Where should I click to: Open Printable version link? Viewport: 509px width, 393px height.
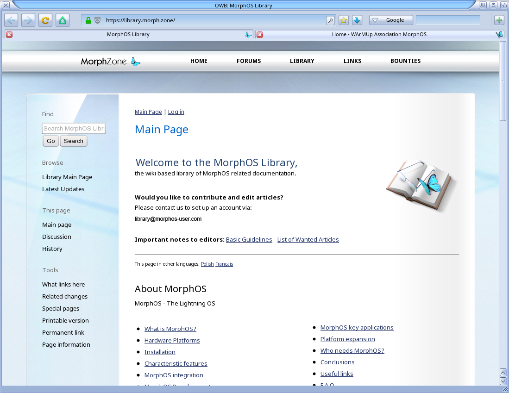click(65, 321)
